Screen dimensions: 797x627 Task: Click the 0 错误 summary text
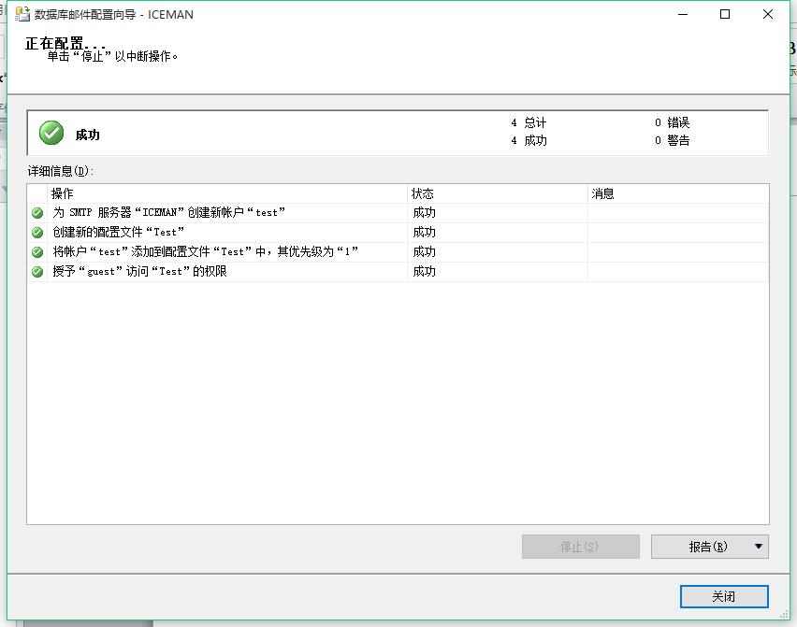pyautogui.click(x=672, y=122)
